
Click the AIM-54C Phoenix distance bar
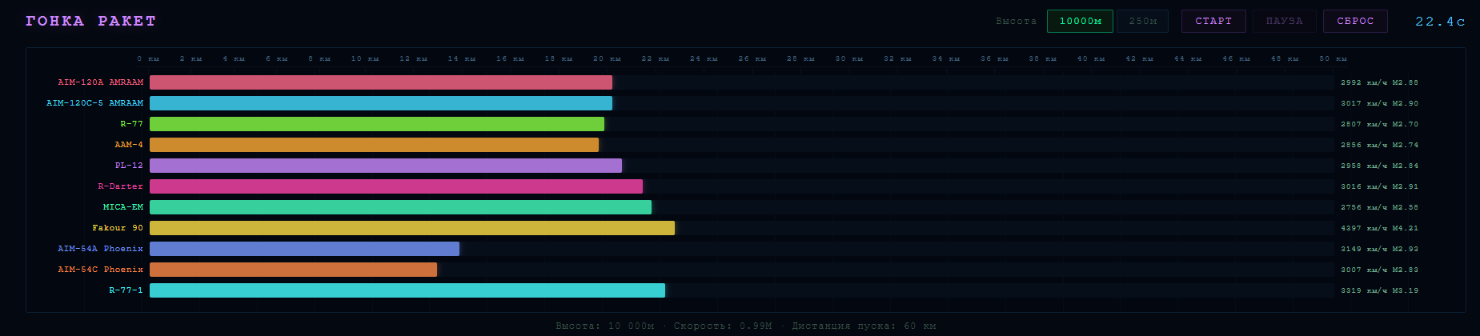[x=293, y=270]
